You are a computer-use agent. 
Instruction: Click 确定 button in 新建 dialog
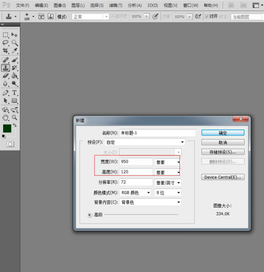pos(223,133)
